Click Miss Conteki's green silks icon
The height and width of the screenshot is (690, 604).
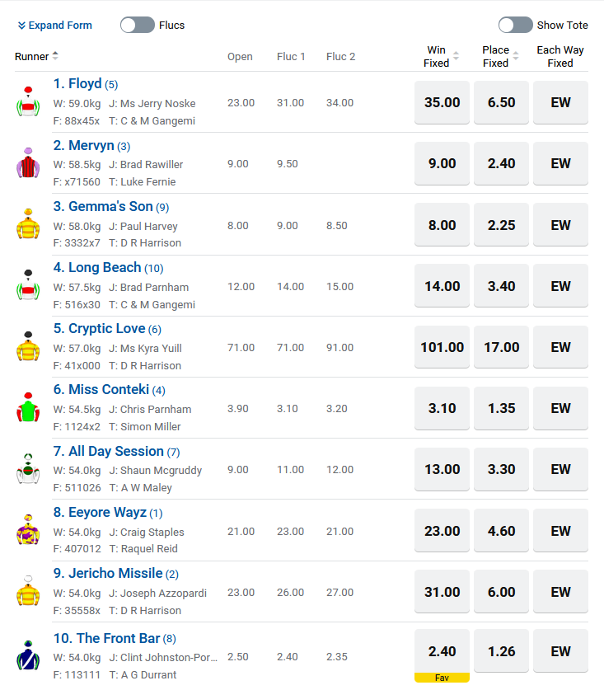(x=28, y=408)
